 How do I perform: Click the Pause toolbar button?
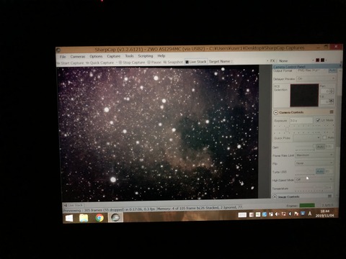pyautogui.click(x=154, y=62)
